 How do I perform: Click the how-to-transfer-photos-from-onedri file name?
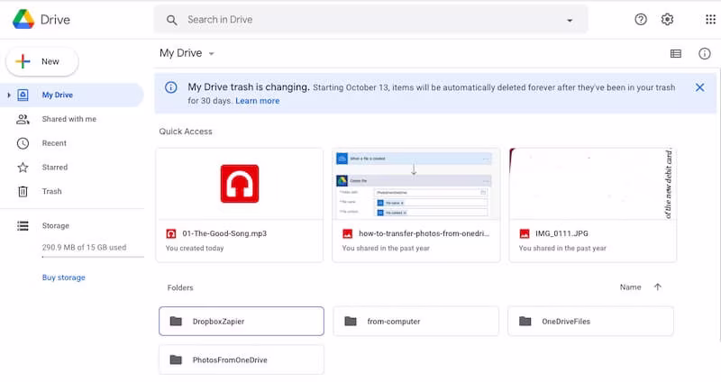424,233
